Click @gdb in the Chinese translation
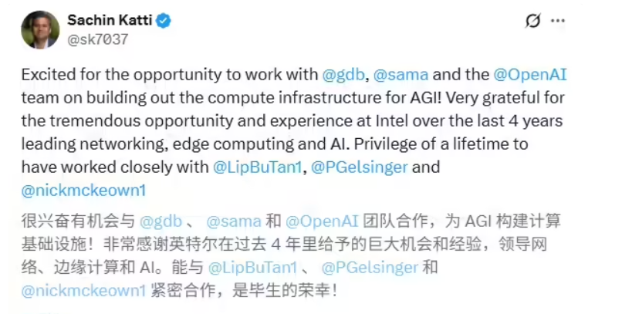This screenshot has width=622, height=314. (x=161, y=221)
